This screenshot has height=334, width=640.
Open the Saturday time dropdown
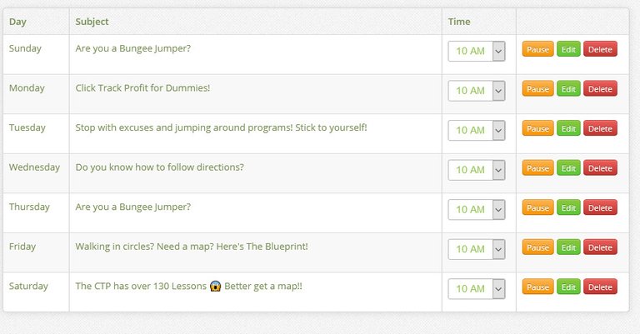pos(477,288)
